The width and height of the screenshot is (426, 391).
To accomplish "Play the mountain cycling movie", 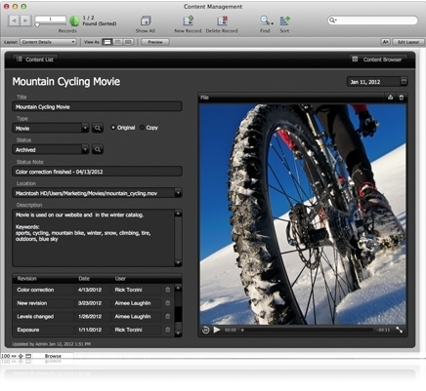I will (x=217, y=330).
